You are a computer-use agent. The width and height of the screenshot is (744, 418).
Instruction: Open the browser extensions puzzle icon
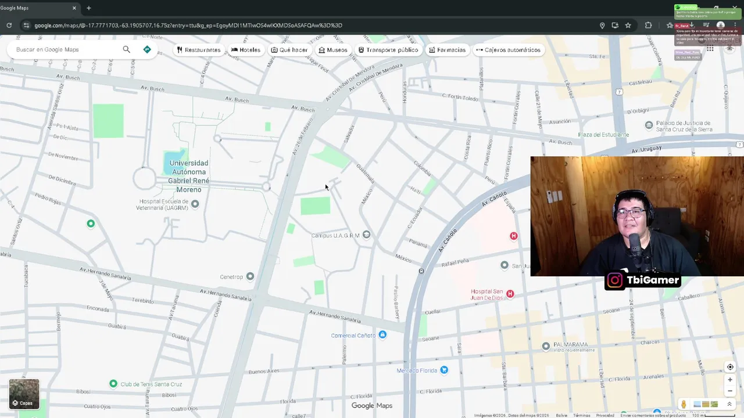[x=649, y=26]
